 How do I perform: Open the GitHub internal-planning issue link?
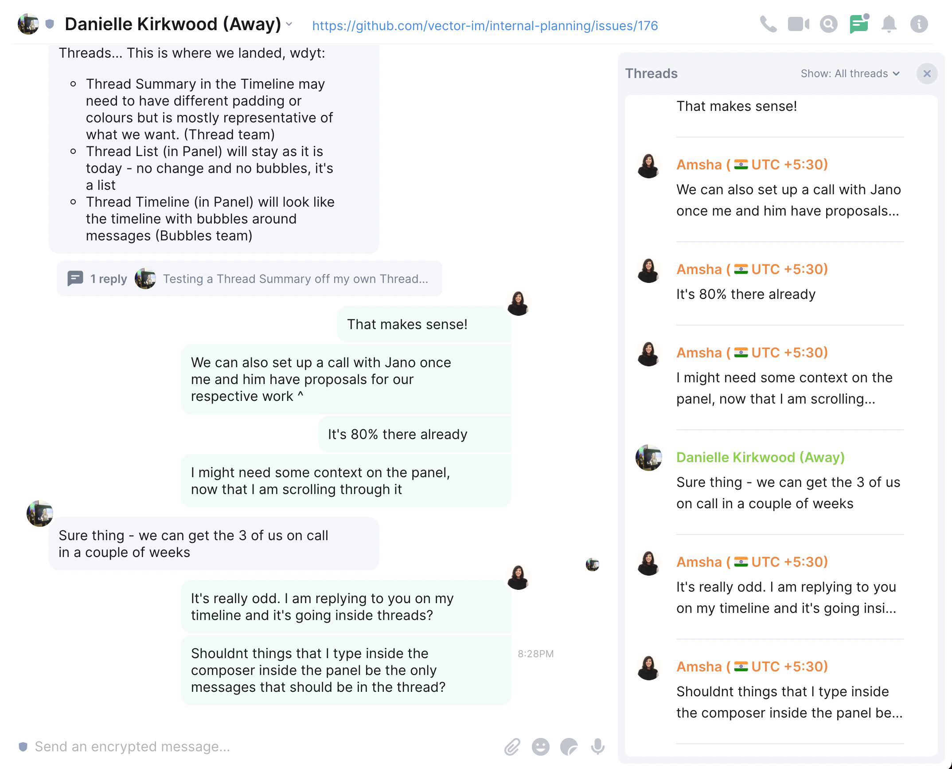(484, 26)
